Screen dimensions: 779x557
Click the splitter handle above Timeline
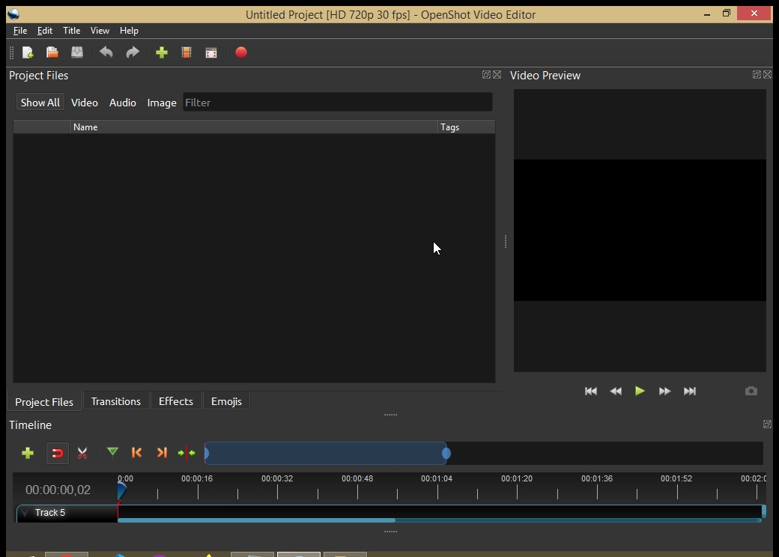point(390,415)
